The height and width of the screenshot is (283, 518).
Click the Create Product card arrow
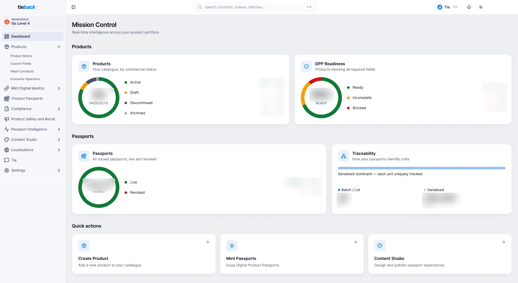[x=207, y=242]
